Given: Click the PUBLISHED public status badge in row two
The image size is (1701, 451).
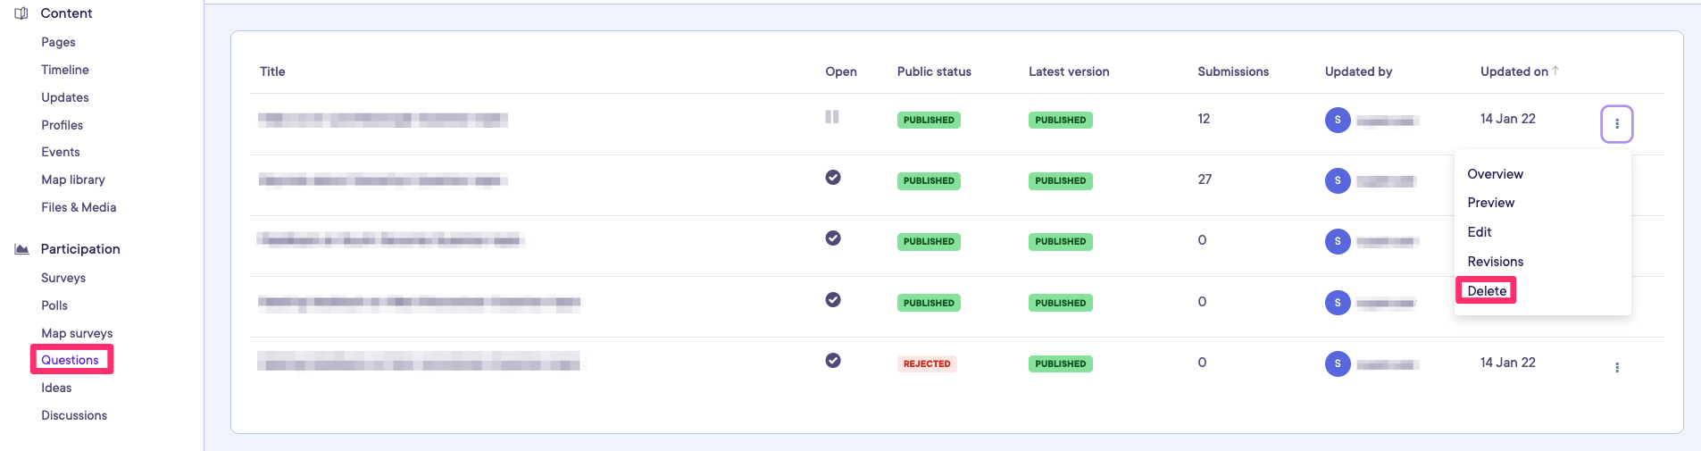Looking at the screenshot, I should [928, 181].
